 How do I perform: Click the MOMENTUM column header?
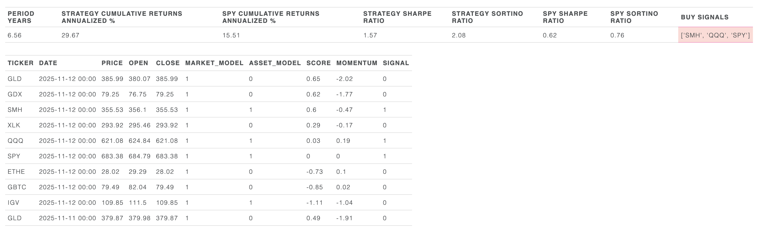pyautogui.click(x=356, y=63)
